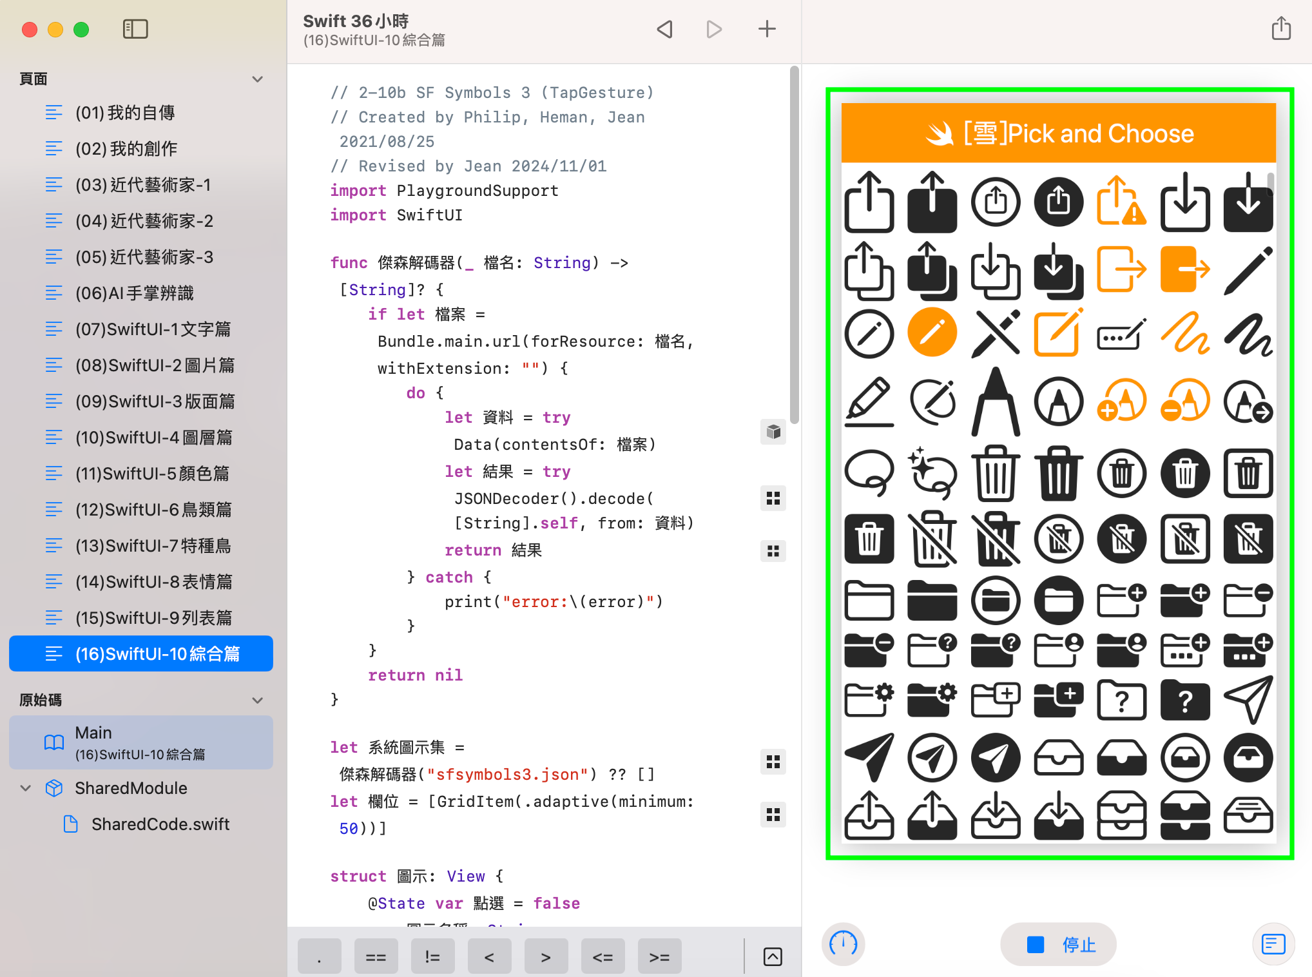This screenshot has width=1312, height=977.
Task: Click the share icon in top toolbar
Action: click(1281, 29)
